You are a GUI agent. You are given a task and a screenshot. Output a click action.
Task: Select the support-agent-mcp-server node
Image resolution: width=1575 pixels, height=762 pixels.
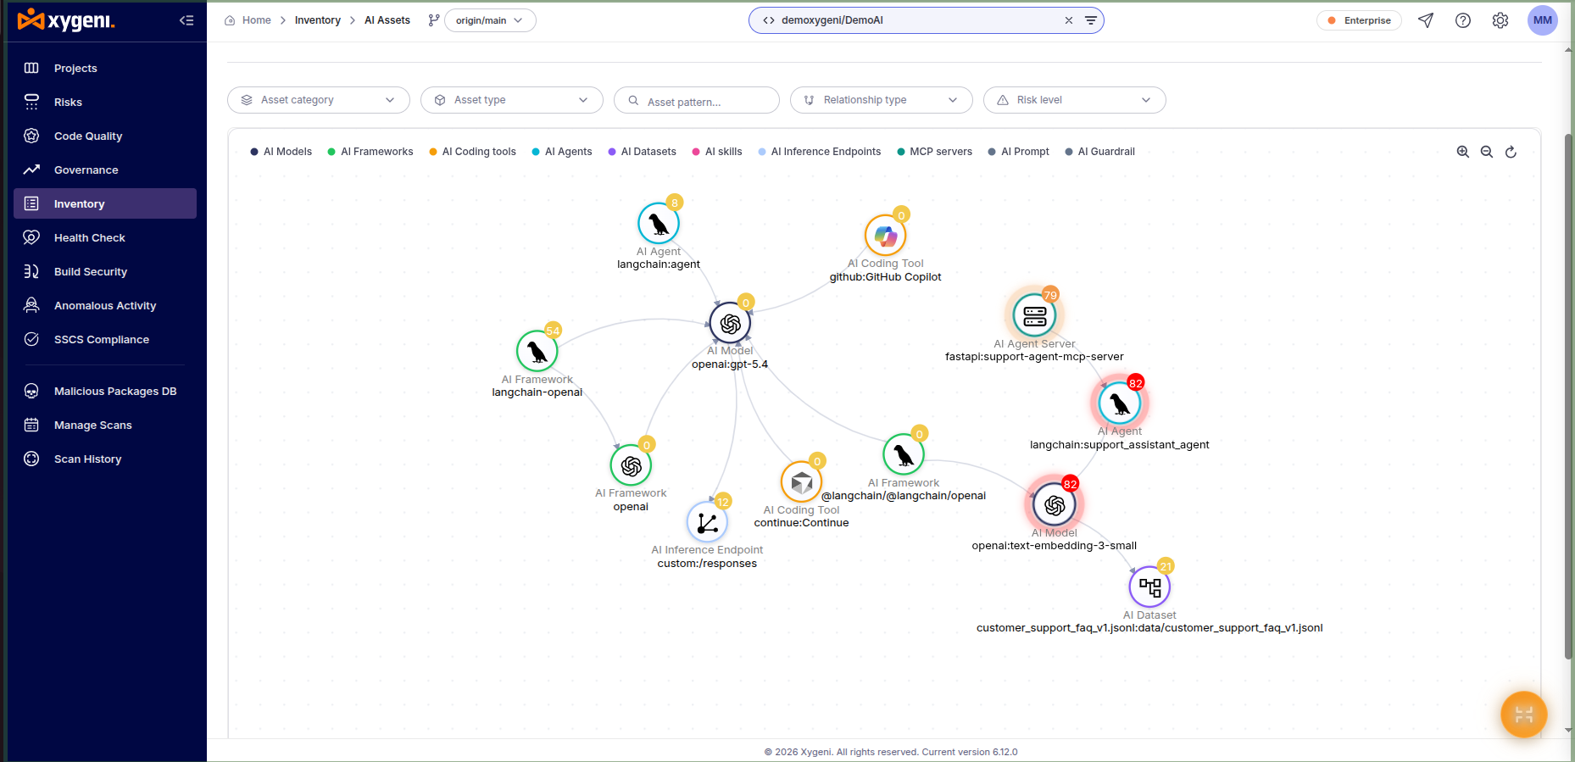click(x=1034, y=316)
